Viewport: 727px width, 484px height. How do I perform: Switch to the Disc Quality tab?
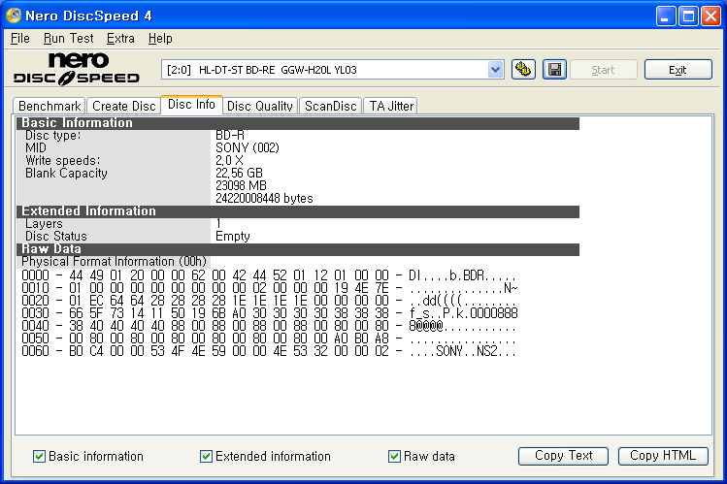coord(260,106)
